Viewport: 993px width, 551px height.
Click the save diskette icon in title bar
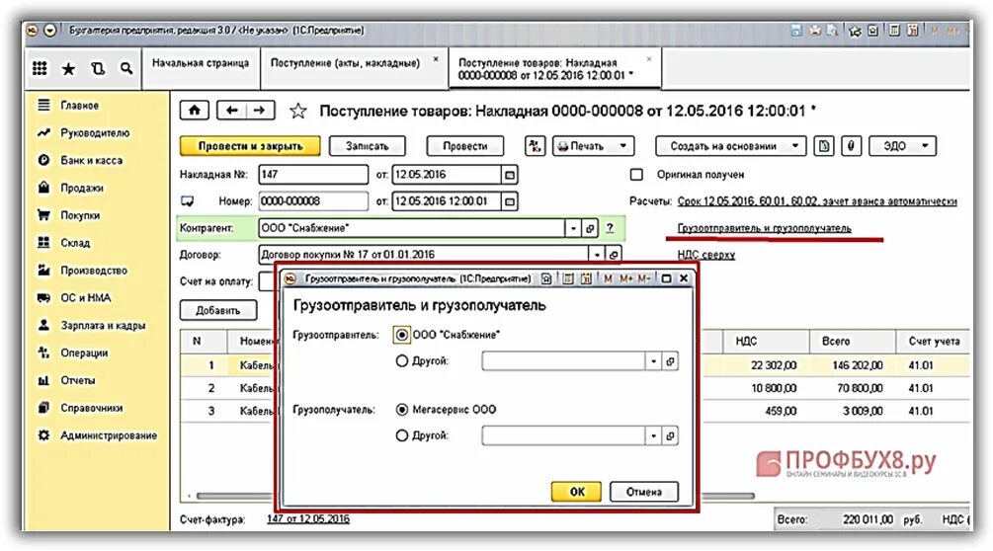tap(796, 30)
